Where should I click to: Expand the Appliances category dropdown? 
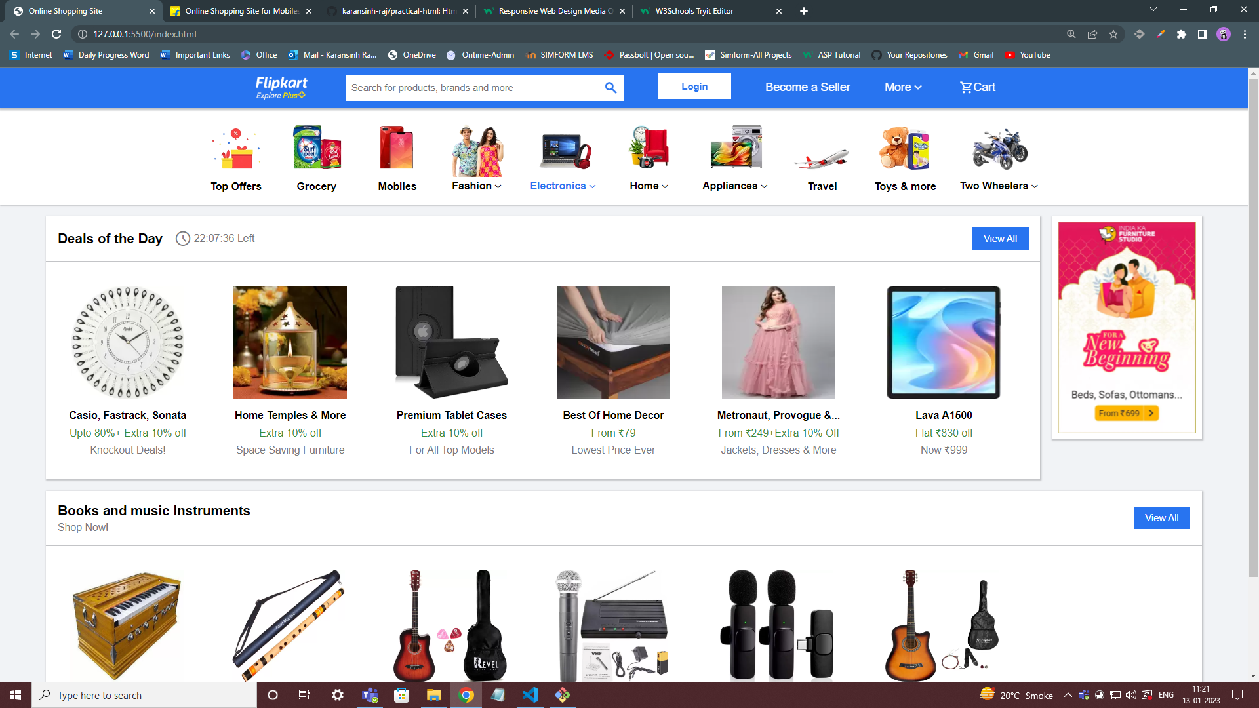click(734, 186)
